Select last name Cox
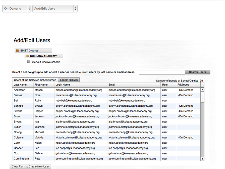The image size is (225, 169). [16, 153]
